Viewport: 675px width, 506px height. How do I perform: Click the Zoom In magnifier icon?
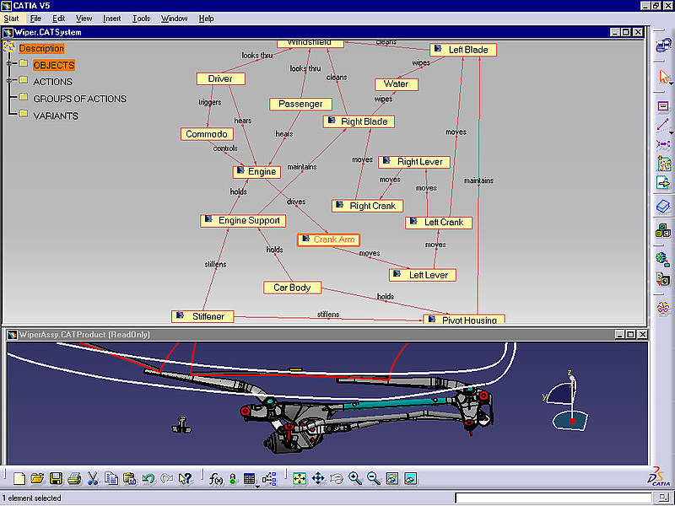click(x=355, y=478)
